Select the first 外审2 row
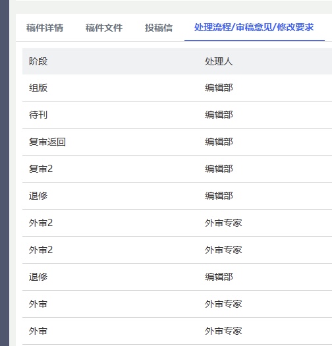332x346 pixels. click(177, 223)
